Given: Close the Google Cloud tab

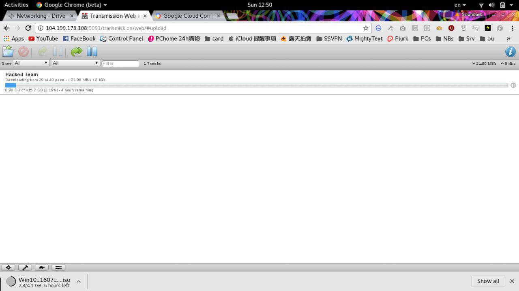Looking at the screenshot, I should [218, 16].
